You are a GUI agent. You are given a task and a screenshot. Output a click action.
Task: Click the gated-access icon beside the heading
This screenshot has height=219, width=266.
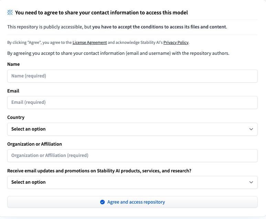(10, 13)
